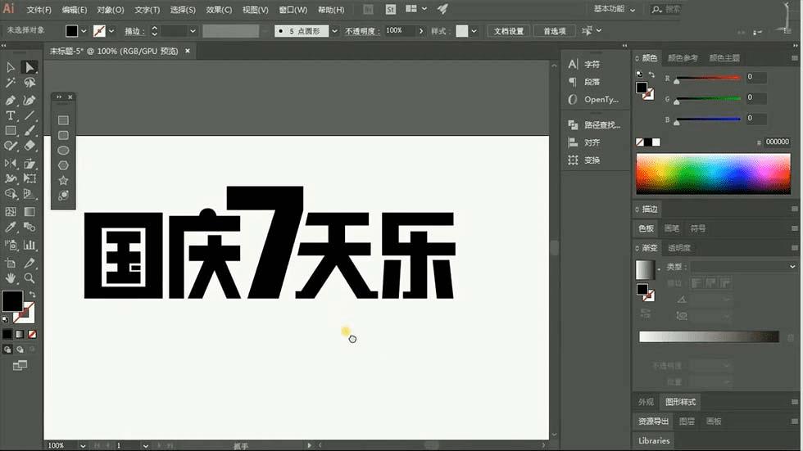The image size is (803, 451).
Task: Open the 对齐 (Align) panel
Action: point(585,142)
